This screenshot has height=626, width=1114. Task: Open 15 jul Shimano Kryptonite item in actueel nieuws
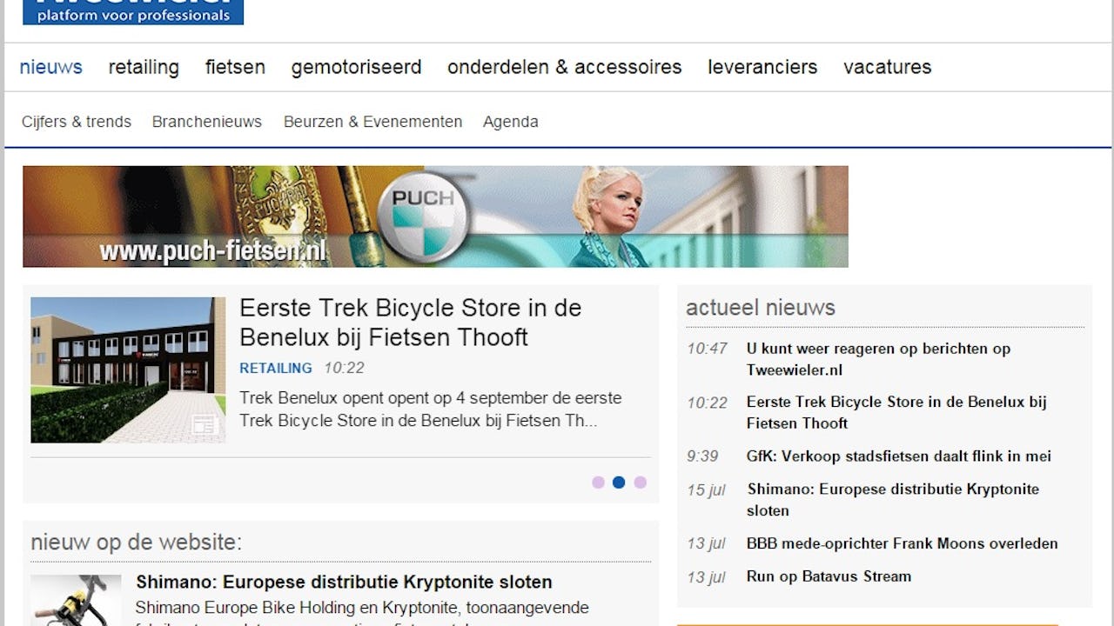893,500
